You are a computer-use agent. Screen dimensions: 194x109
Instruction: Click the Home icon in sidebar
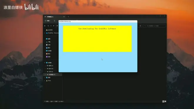[47, 30]
